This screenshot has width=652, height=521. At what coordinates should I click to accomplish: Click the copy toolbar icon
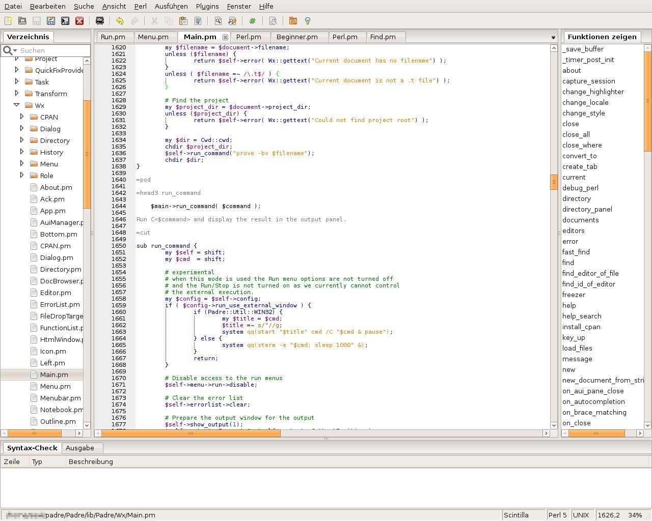(x=169, y=21)
